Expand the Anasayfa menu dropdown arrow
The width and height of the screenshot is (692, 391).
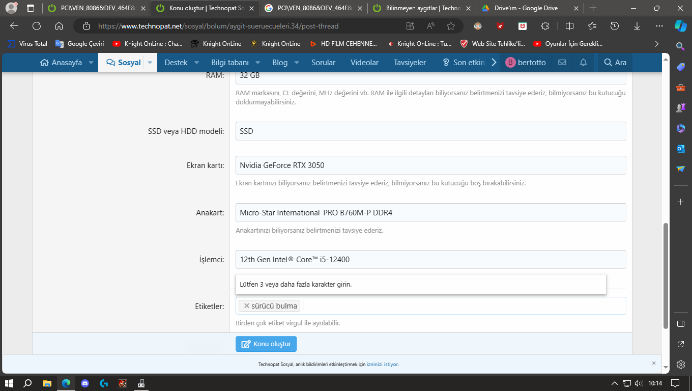91,63
